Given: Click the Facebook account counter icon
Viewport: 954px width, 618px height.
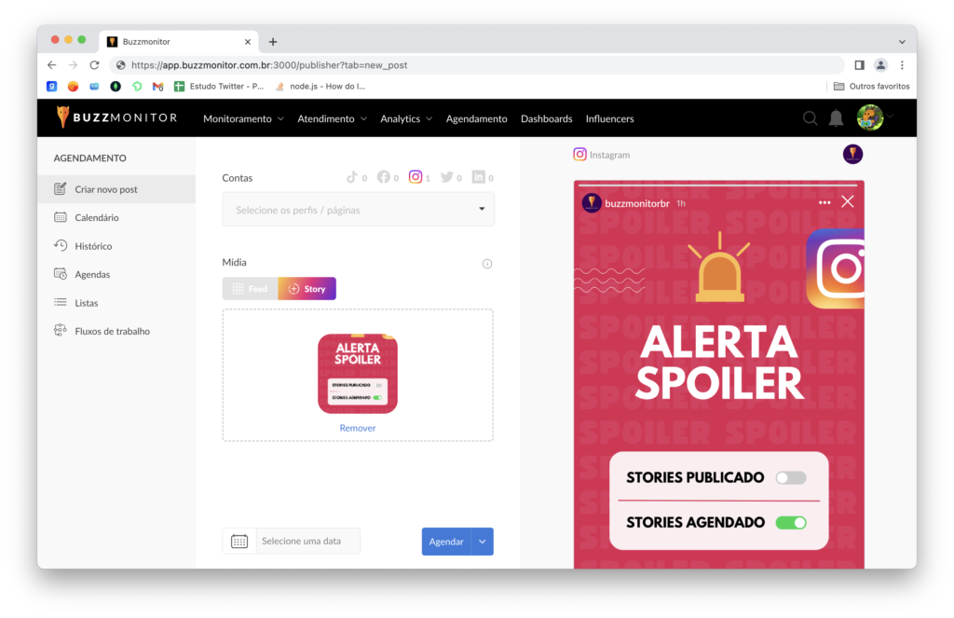Looking at the screenshot, I should pyautogui.click(x=383, y=177).
